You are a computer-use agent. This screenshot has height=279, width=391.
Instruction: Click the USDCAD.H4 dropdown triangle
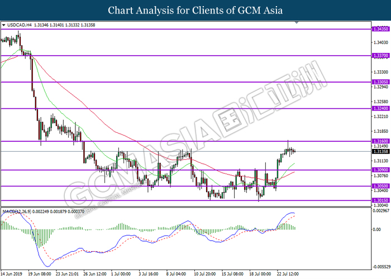tap(3, 25)
